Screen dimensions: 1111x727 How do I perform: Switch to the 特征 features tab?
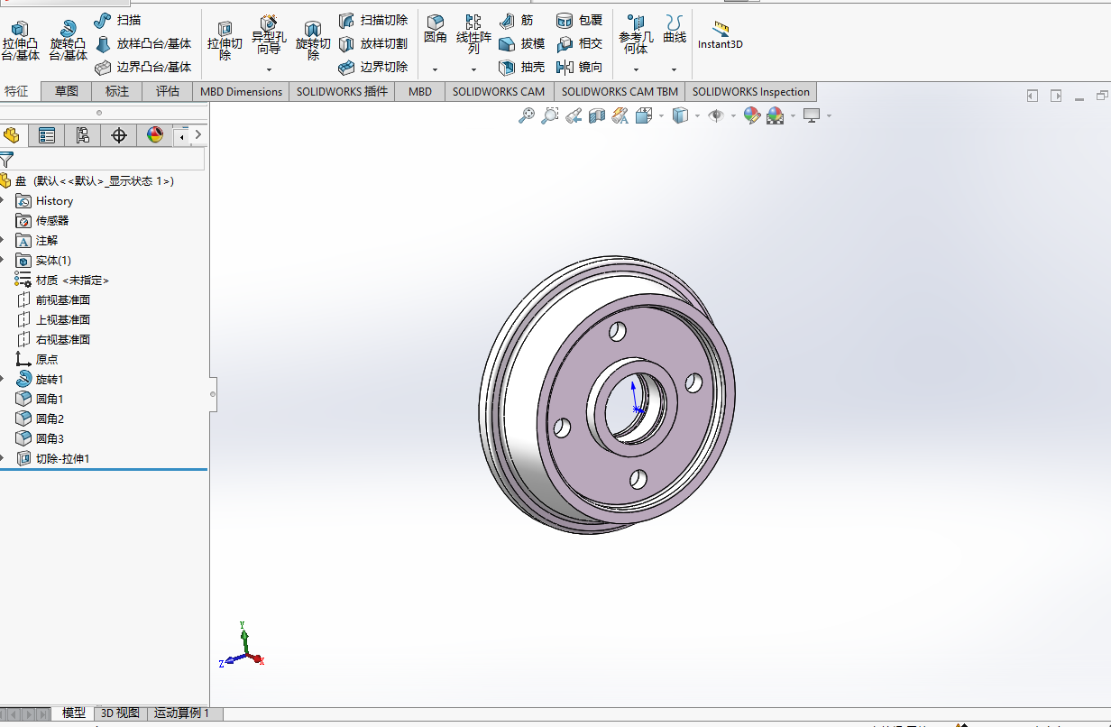pyautogui.click(x=17, y=91)
